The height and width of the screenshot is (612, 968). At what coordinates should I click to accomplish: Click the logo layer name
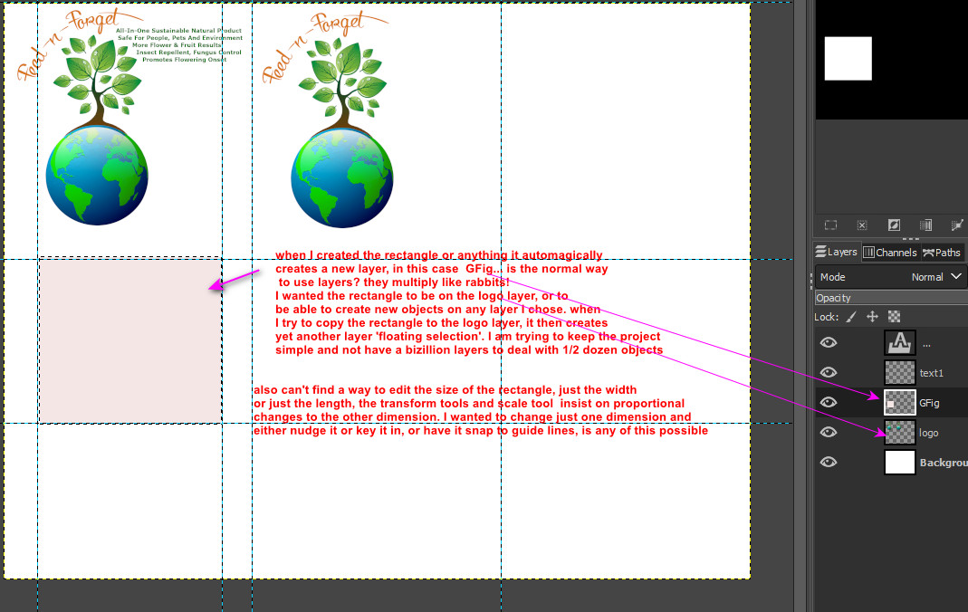(928, 433)
